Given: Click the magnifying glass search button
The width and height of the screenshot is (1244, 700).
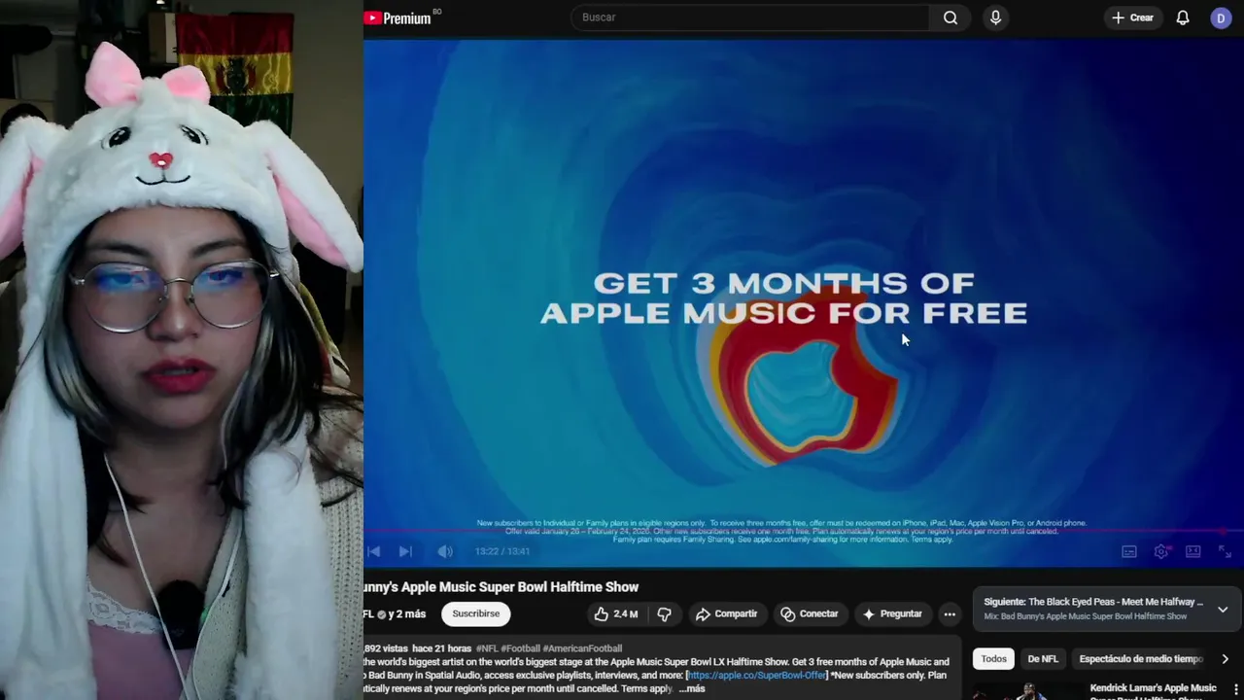Looking at the screenshot, I should click(950, 17).
